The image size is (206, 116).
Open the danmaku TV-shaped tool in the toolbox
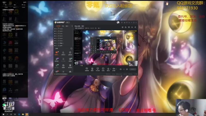pos(63,66)
